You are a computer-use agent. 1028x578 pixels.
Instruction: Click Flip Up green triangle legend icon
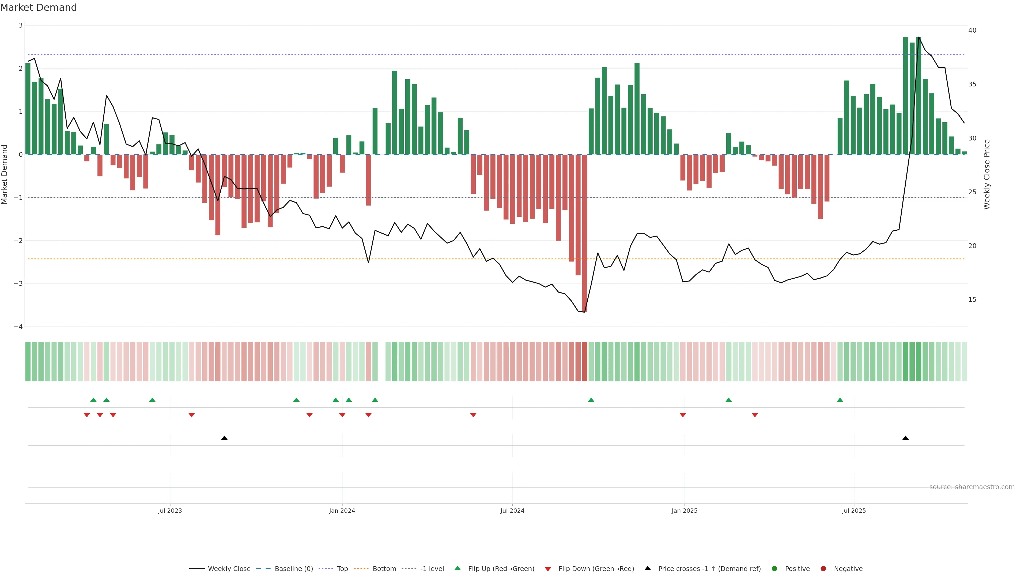coord(458,568)
